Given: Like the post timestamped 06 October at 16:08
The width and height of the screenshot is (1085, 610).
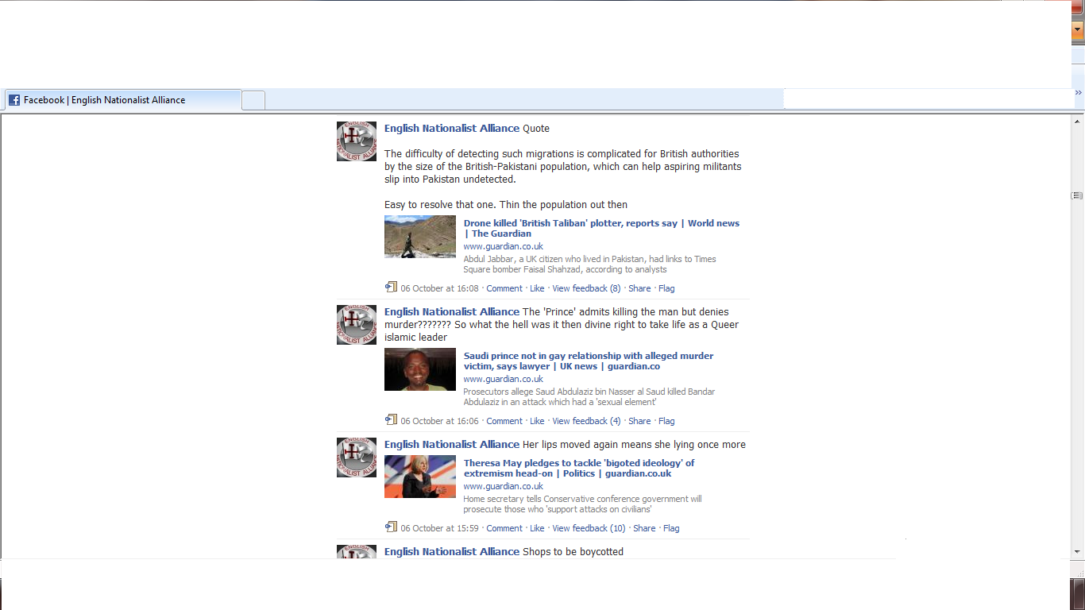Looking at the screenshot, I should (537, 288).
